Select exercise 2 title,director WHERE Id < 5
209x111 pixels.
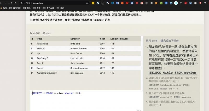pyautogui.click(x=169, y=87)
